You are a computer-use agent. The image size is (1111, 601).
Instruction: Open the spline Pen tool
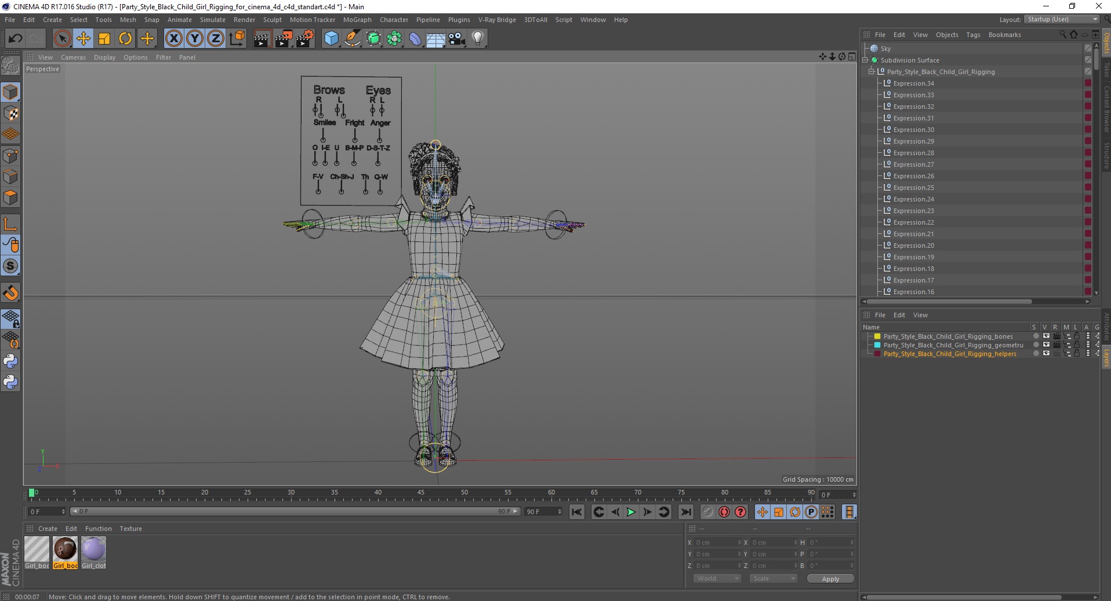(352, 39)
